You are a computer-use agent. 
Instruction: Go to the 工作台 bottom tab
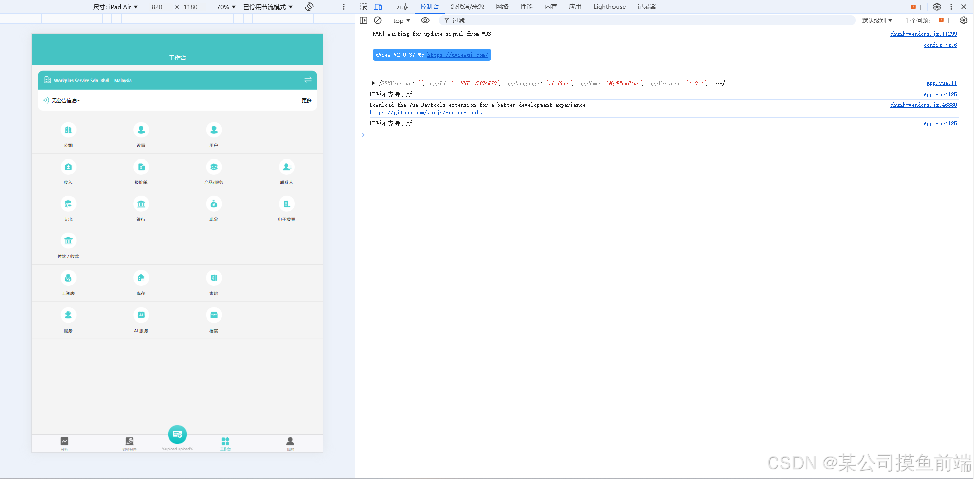tap(225, 444)
